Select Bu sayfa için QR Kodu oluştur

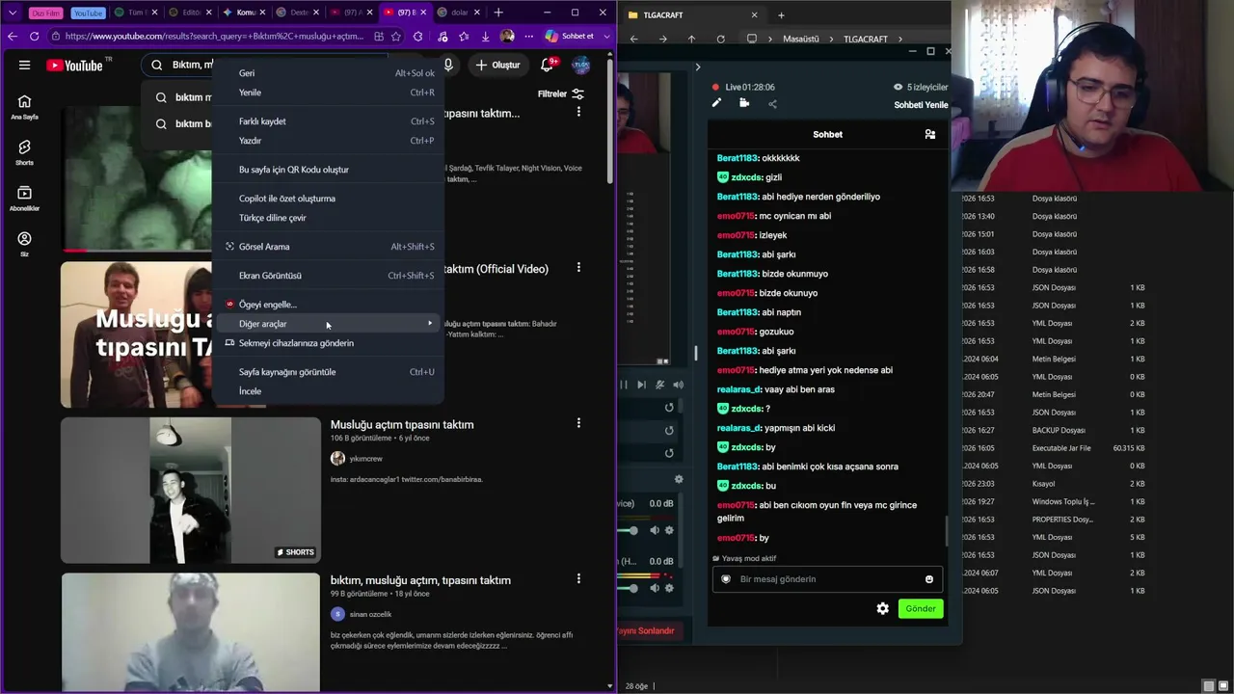(x=328, y=170)
